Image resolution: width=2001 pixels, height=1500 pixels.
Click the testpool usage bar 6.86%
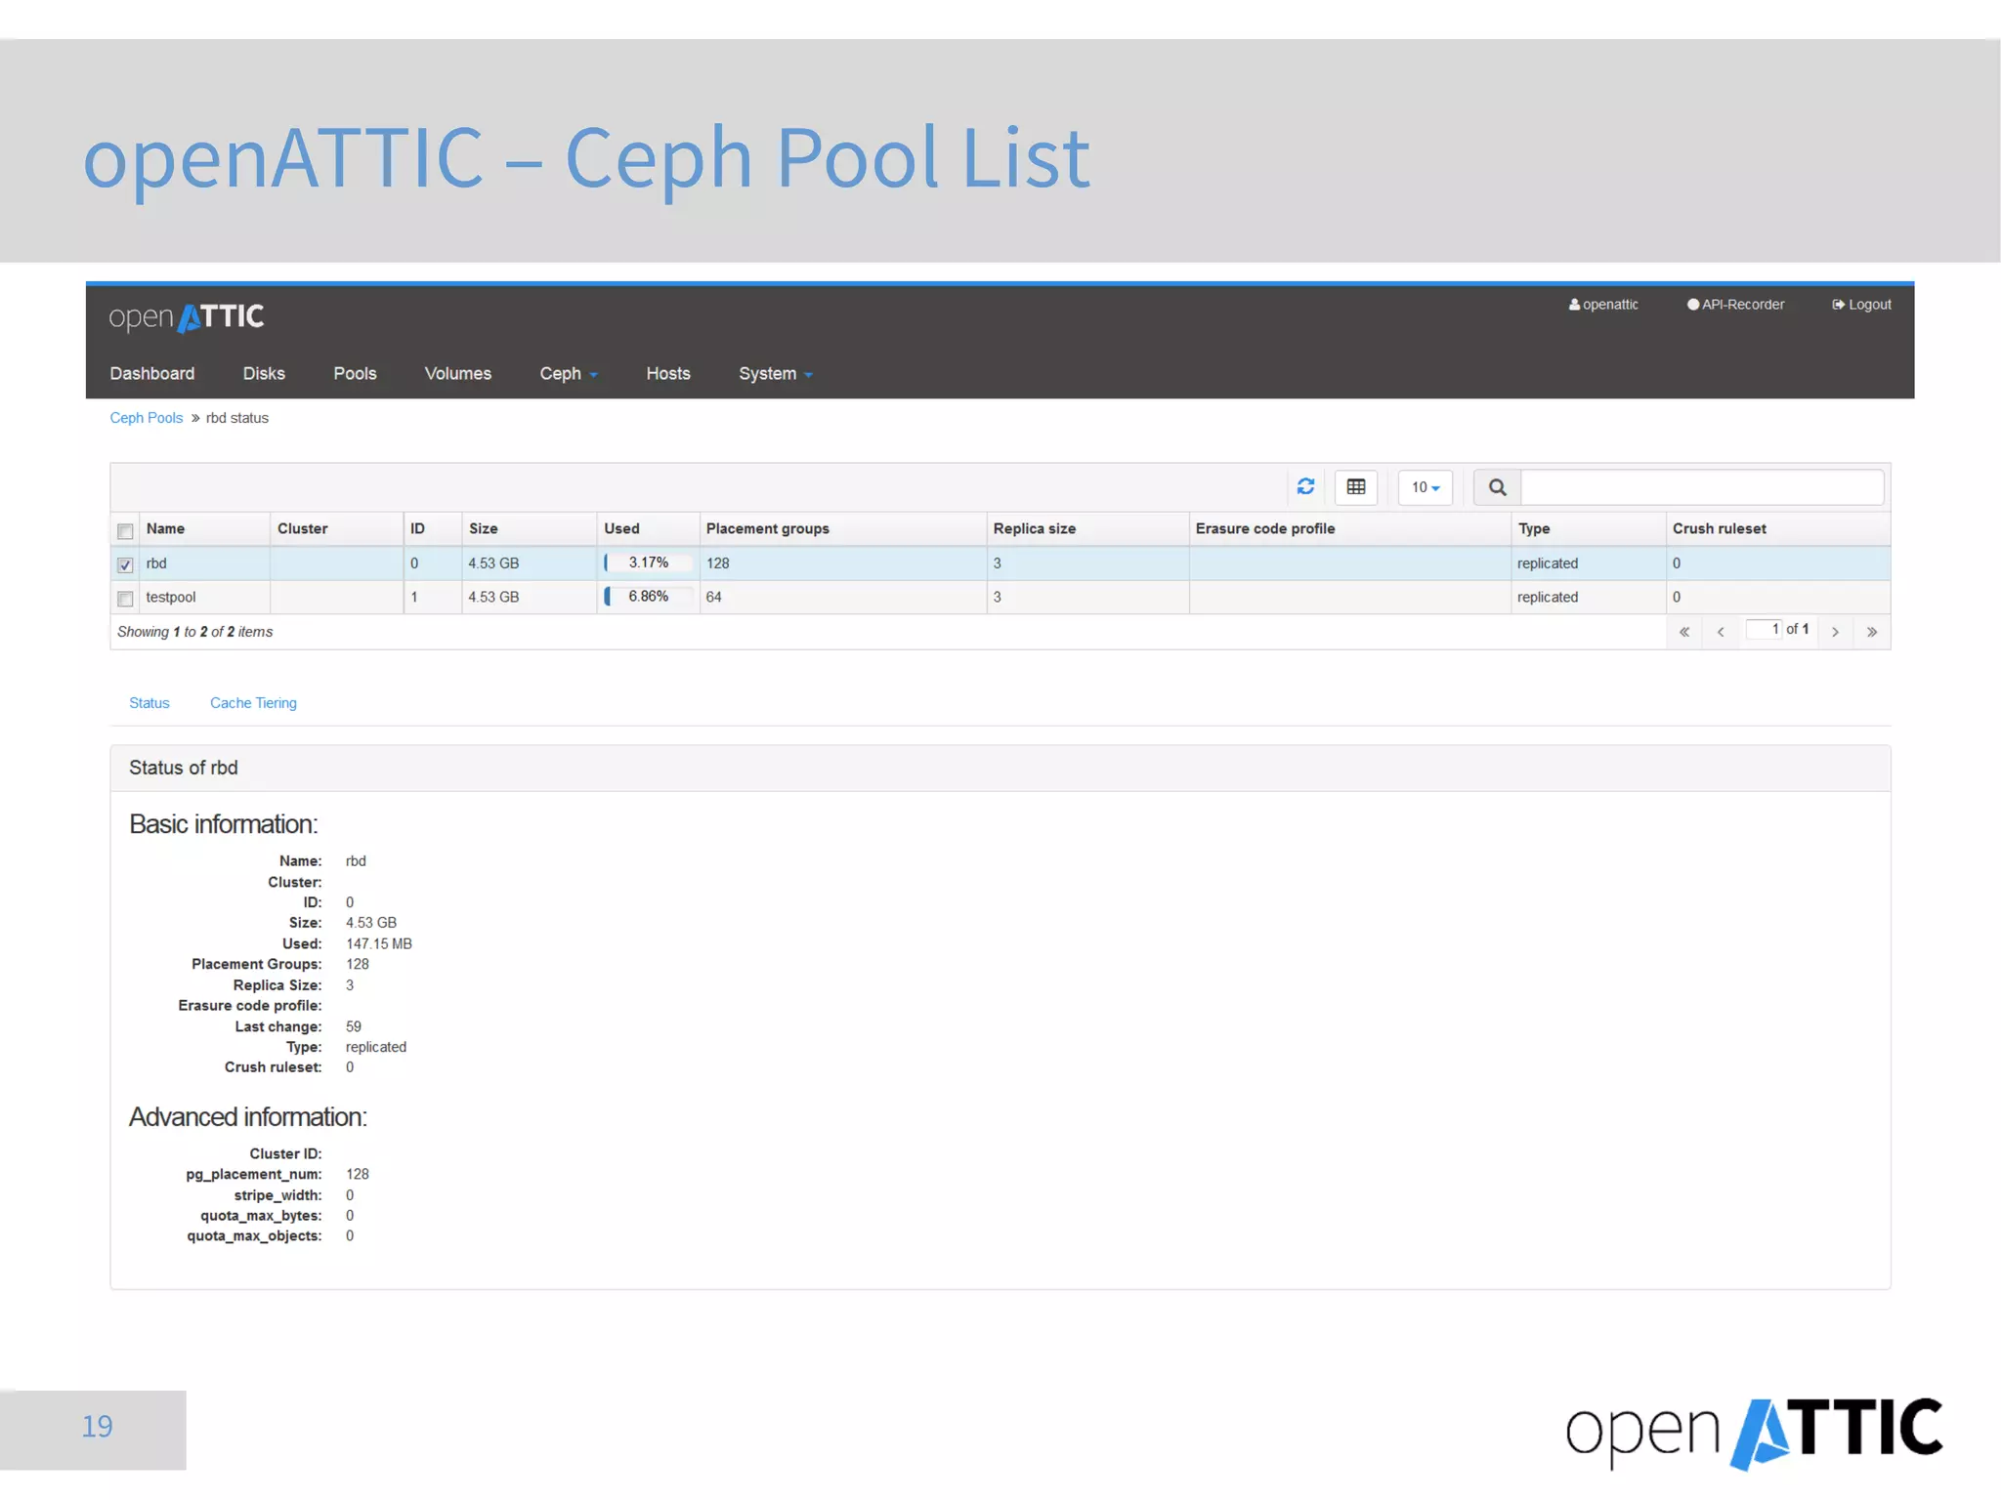648,596
